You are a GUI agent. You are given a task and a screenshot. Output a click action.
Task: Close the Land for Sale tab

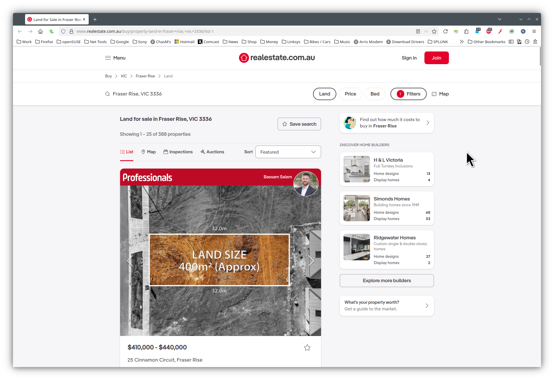pyautogui.click(x=84, y=20)
